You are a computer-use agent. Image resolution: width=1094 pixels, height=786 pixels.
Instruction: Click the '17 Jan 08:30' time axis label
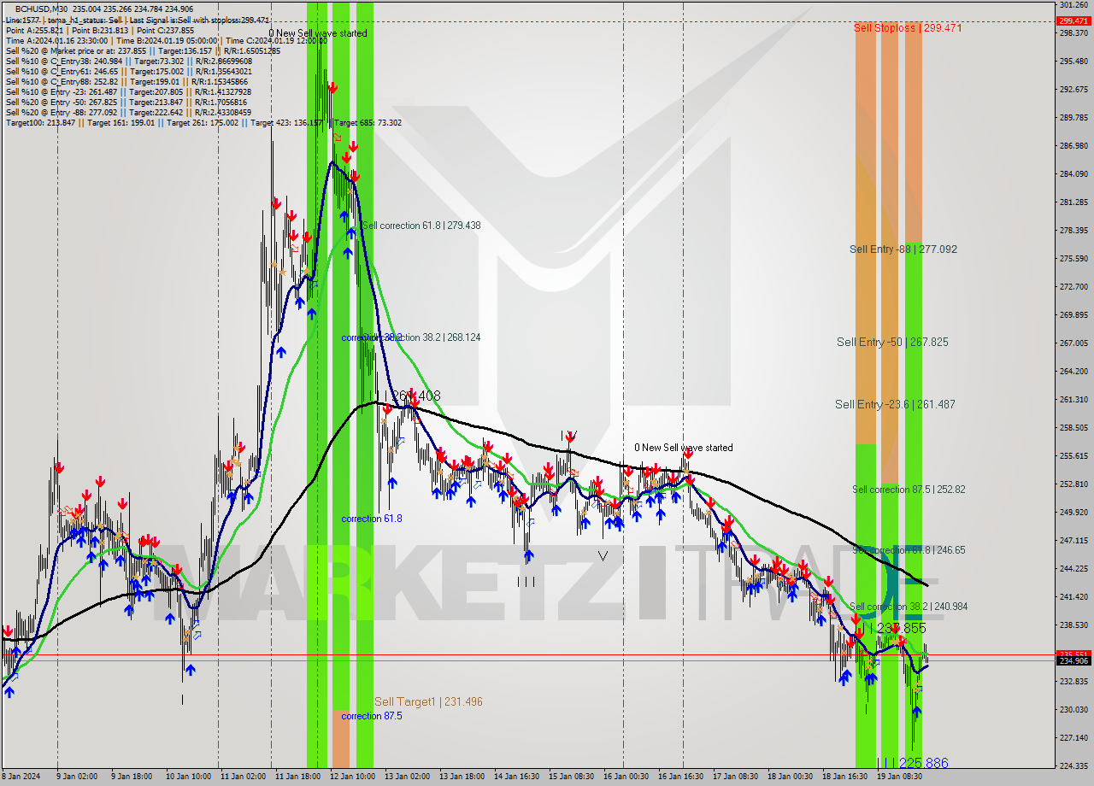click(x=734, y=777)
